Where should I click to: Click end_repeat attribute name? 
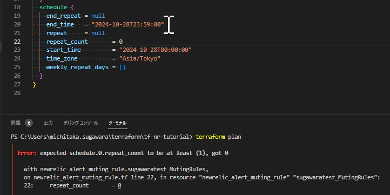(63, 16)
